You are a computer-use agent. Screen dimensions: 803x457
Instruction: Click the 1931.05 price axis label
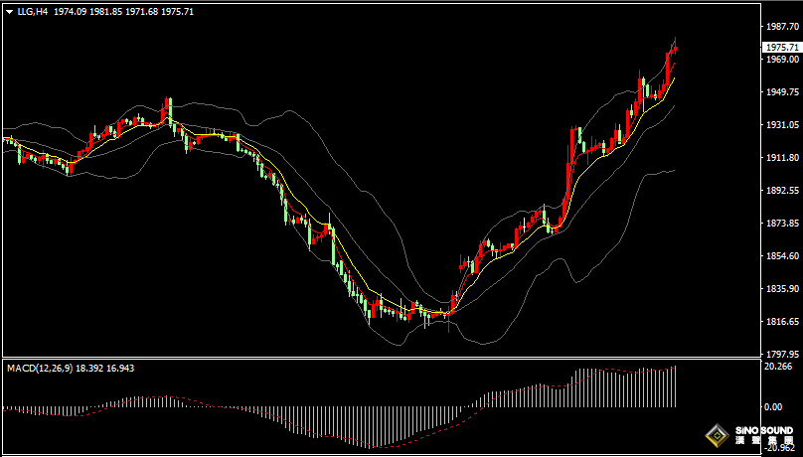pyautogui.click(x=780, y=125)
